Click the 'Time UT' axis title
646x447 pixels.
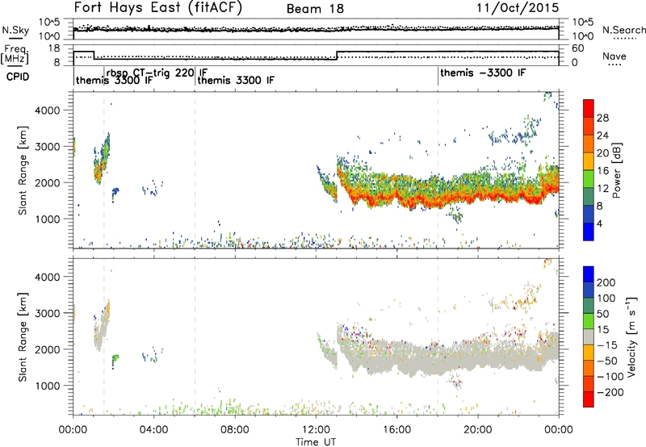click(x=316, y=442)
